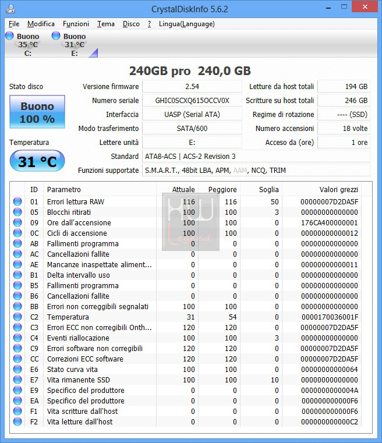
Task: Click the Funzioni supportate features field
Action: point(256,171)
